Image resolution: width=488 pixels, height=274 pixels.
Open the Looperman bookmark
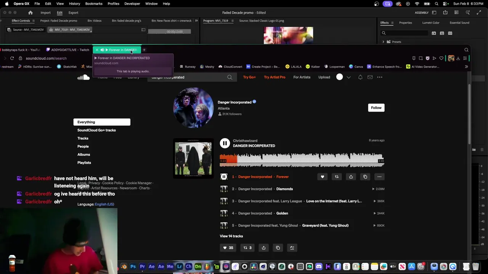[x=334, y=67]
